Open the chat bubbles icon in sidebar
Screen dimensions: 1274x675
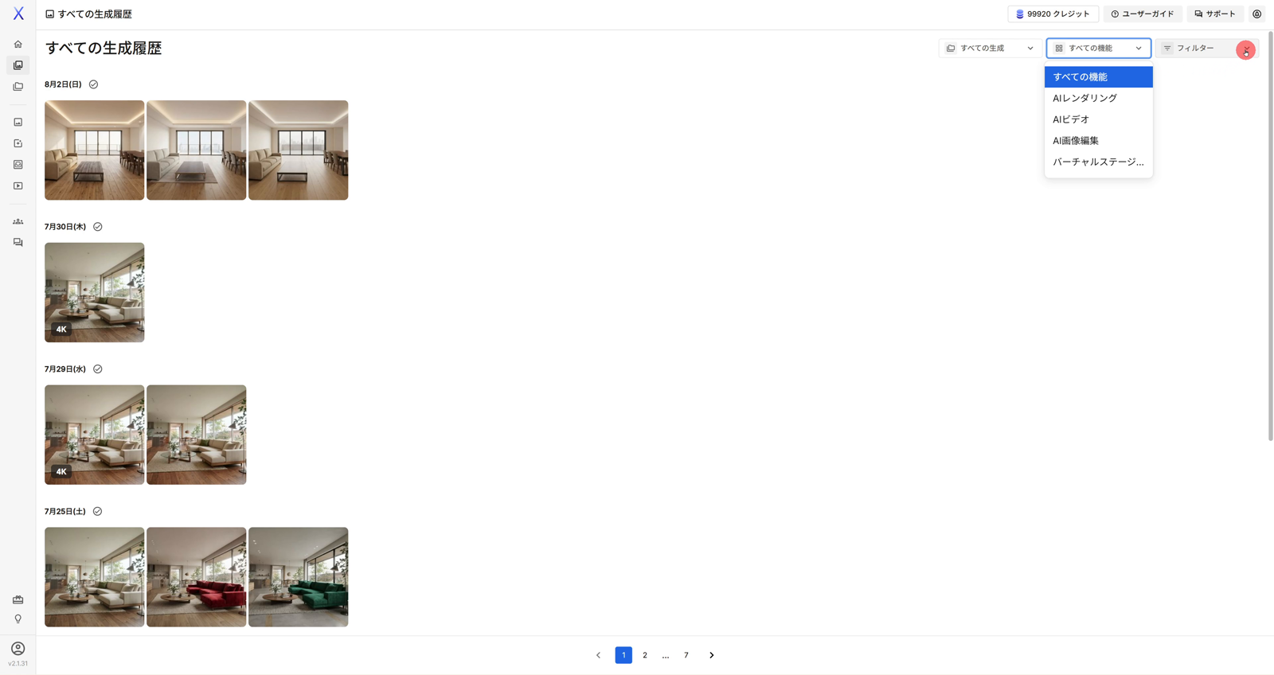[x=18, y=243]
